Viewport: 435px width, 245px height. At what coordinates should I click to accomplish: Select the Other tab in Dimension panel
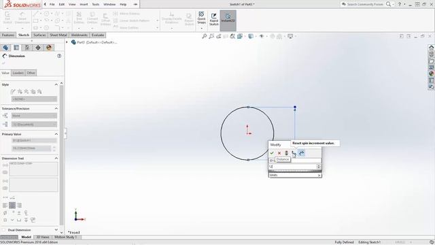click(31, 73)
